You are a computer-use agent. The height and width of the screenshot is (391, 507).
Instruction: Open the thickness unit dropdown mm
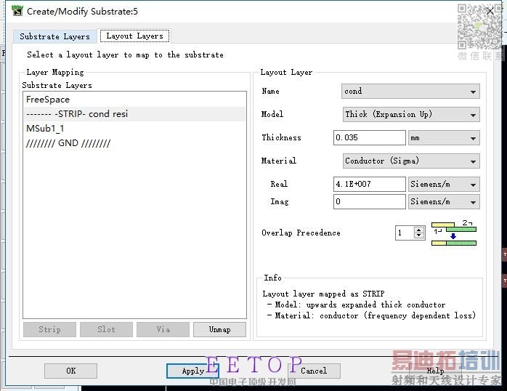click(444, 138)
